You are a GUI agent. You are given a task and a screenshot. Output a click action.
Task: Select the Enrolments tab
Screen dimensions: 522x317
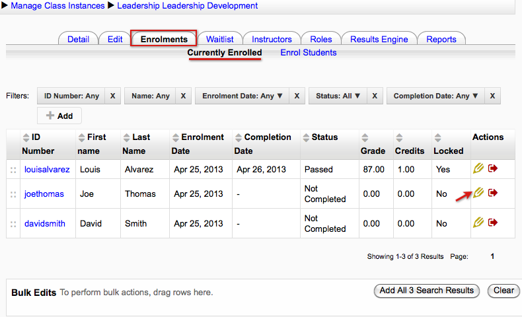coord(164,39)
